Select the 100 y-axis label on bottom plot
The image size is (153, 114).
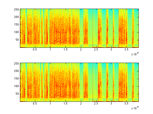pyautogui.click(x=16, y=86)
